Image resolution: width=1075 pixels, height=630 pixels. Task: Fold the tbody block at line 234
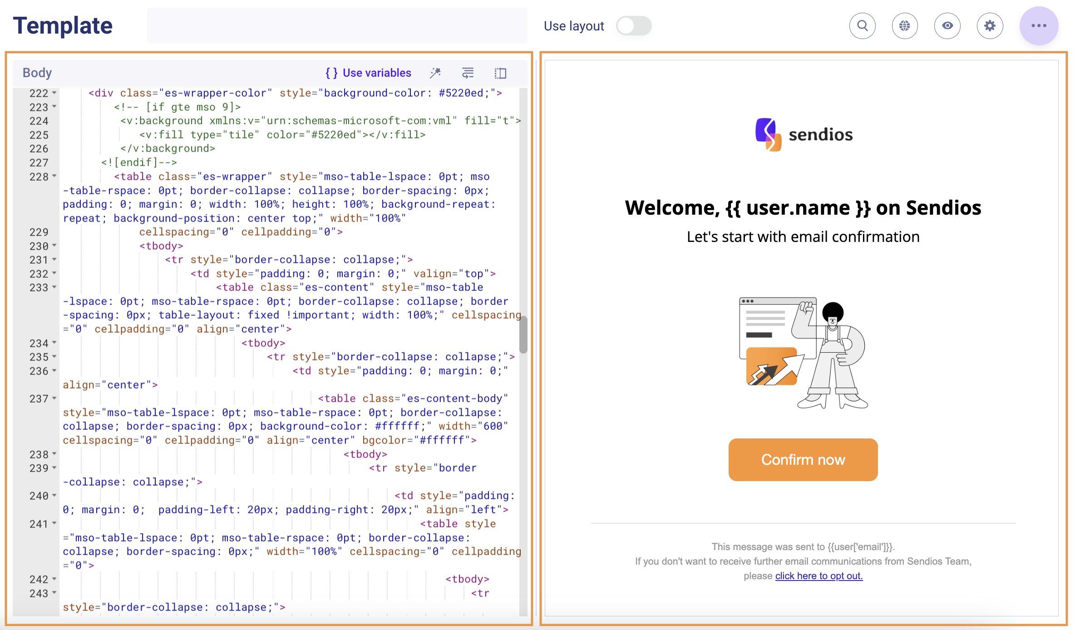click(x=54, y=343)
